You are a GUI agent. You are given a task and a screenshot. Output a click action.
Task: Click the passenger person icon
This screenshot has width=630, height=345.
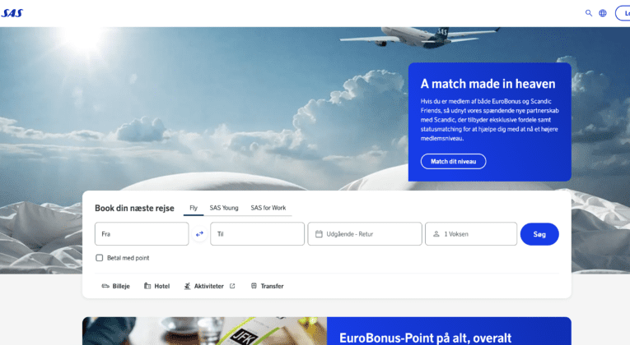tap(436, 234)
